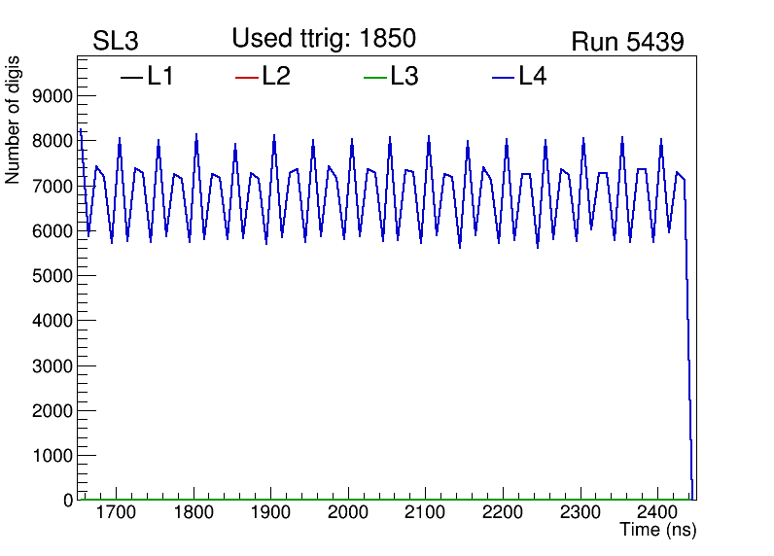This screenshot has width=774, height=556.
Task: Click the 1000 tick label on y-axis
Action: (x=54, y=456)
